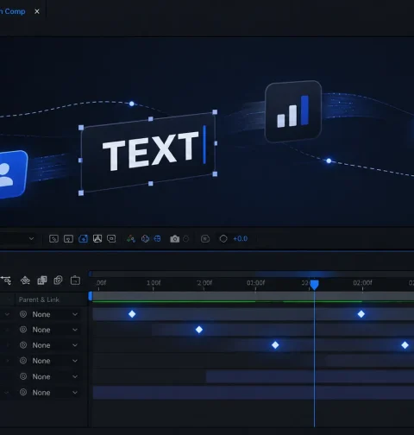Click the dim show-snapshot icon beside camera

coord(186,239)
